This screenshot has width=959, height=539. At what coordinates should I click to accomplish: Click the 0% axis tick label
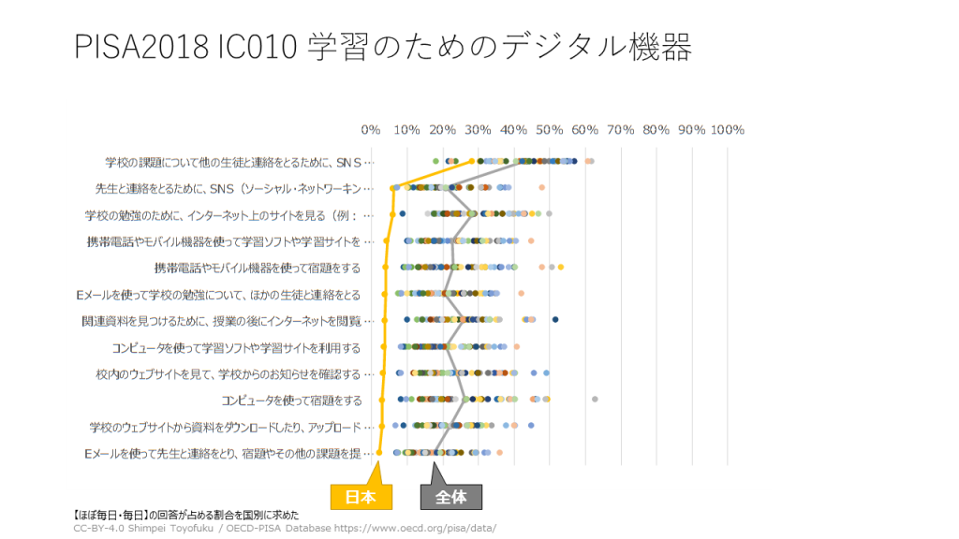click(371, 129)
